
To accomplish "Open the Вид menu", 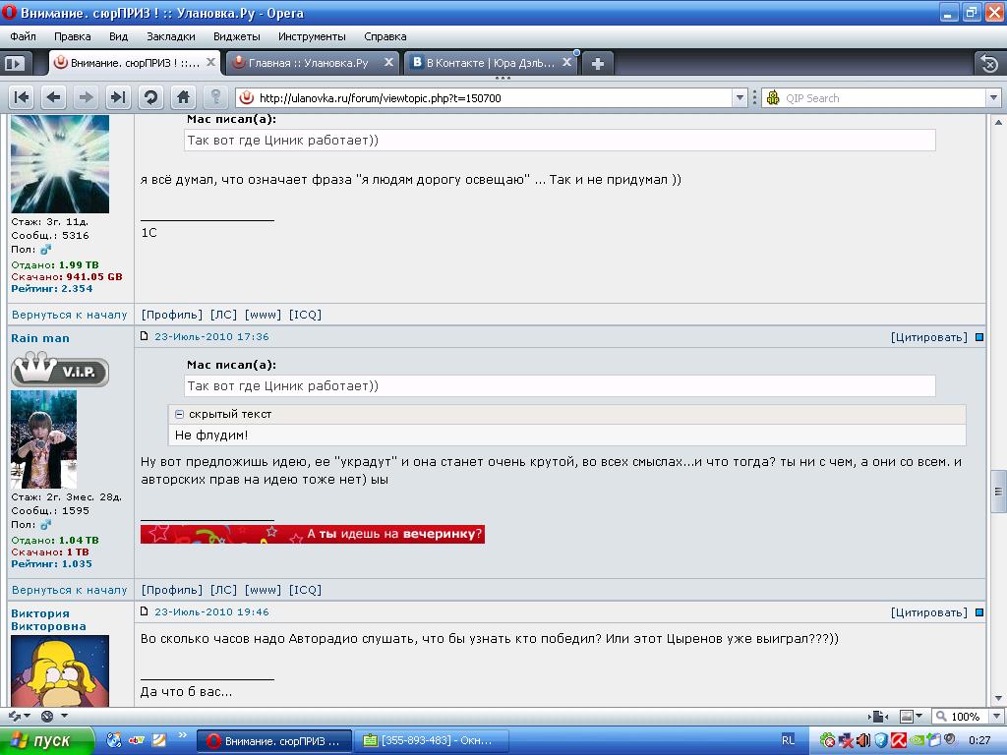I will point(118,36).
